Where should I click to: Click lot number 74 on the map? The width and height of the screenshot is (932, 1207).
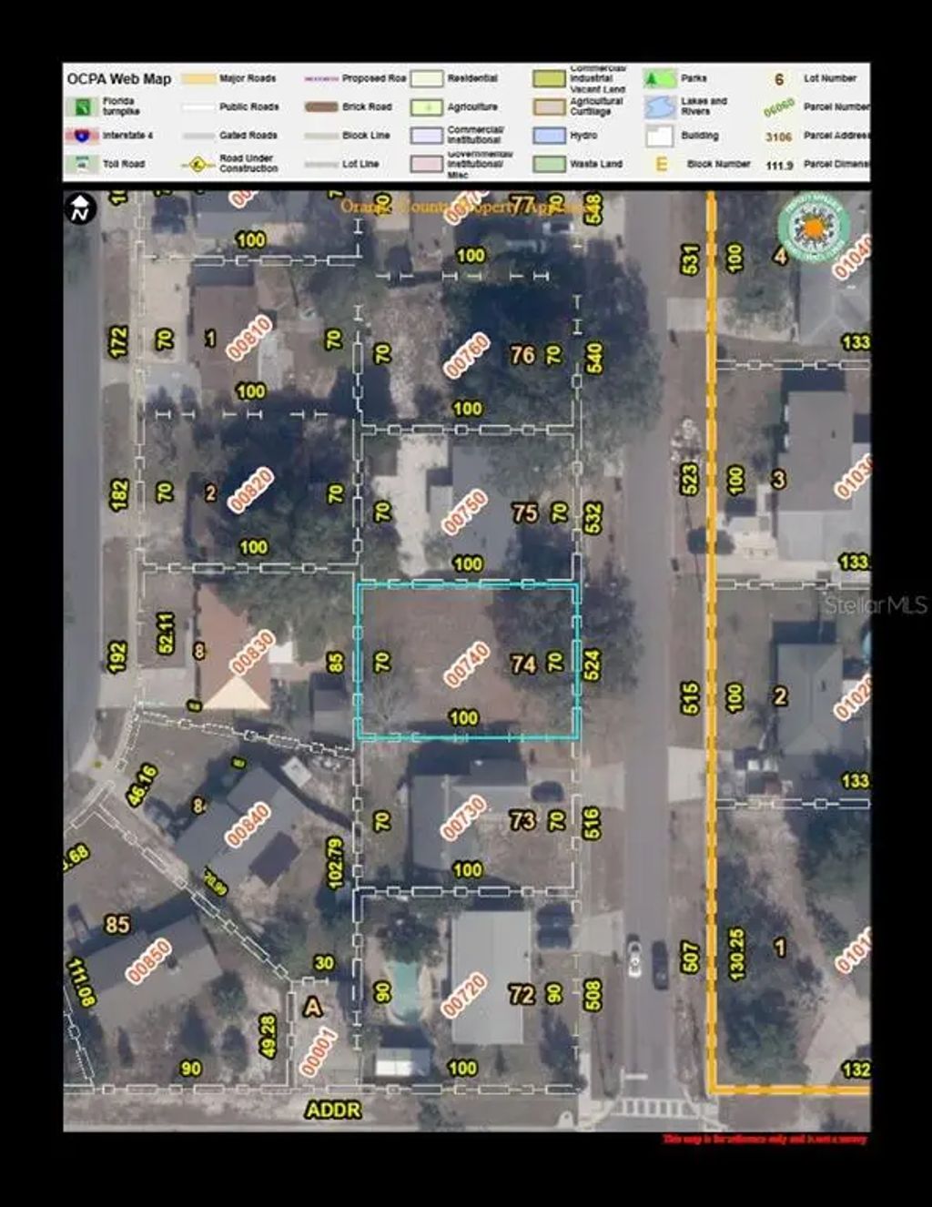(x=523, y=664)
